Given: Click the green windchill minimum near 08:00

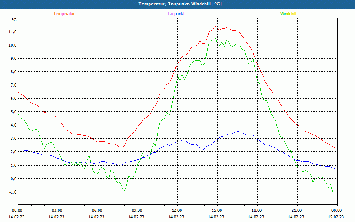Looking at the screenshot, I should tap(124, 191).
